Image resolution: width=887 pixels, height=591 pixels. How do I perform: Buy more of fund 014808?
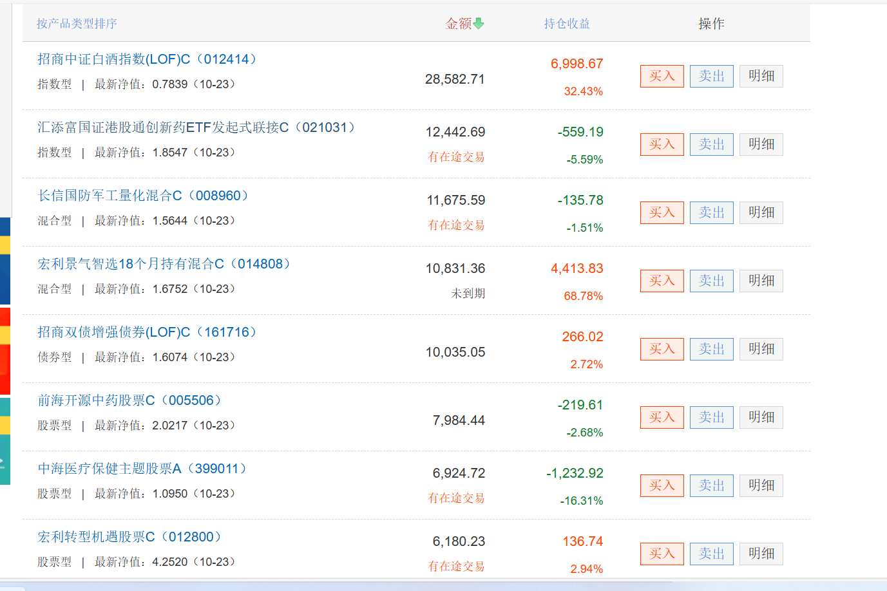[x=662, y=281]
